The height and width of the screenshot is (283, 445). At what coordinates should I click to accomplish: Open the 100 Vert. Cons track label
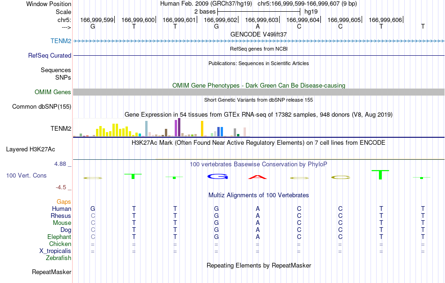click(x=26, y=175)
